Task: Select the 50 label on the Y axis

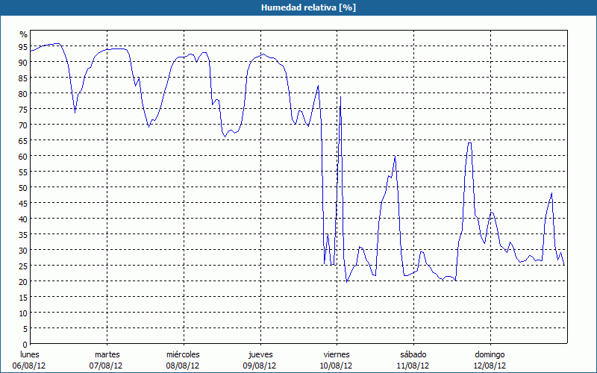Action: pyautogui.click(x=23, y=188)
